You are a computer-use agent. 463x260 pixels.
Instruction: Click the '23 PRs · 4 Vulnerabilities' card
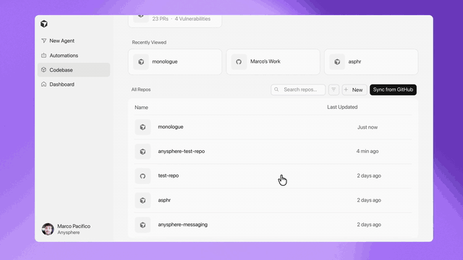175,21
